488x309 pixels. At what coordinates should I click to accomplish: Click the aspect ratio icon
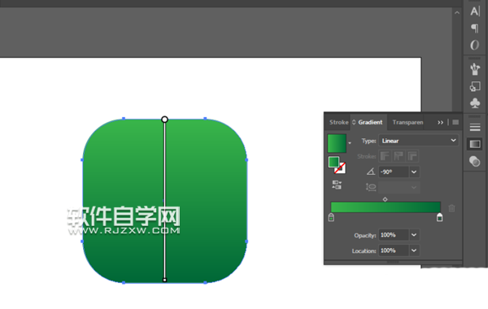pos(371,187)
